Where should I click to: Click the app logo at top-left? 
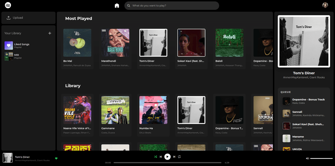(x=8, y=5)
